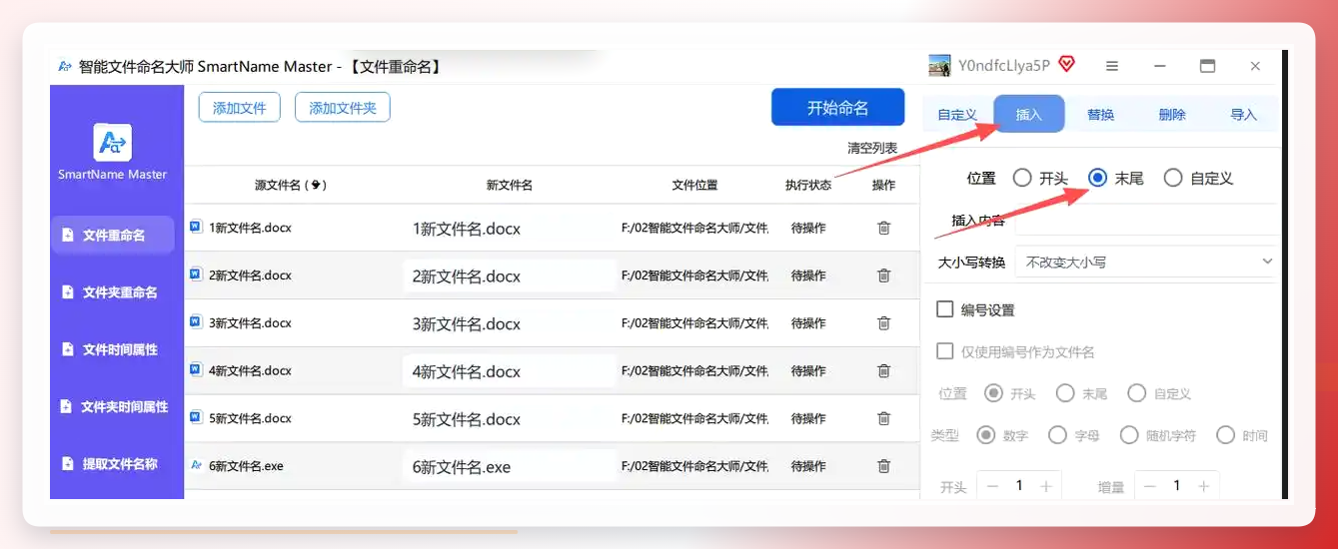
Task: Delete row 4新文件名.docx with trash icon
Action: 883,370
